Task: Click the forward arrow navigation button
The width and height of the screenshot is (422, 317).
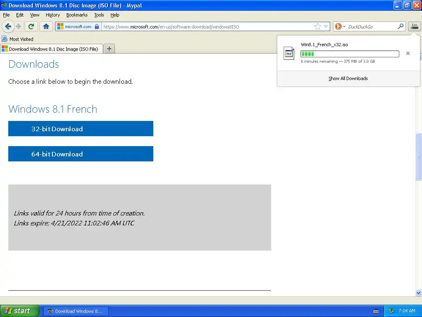Action: click(19, 26)
